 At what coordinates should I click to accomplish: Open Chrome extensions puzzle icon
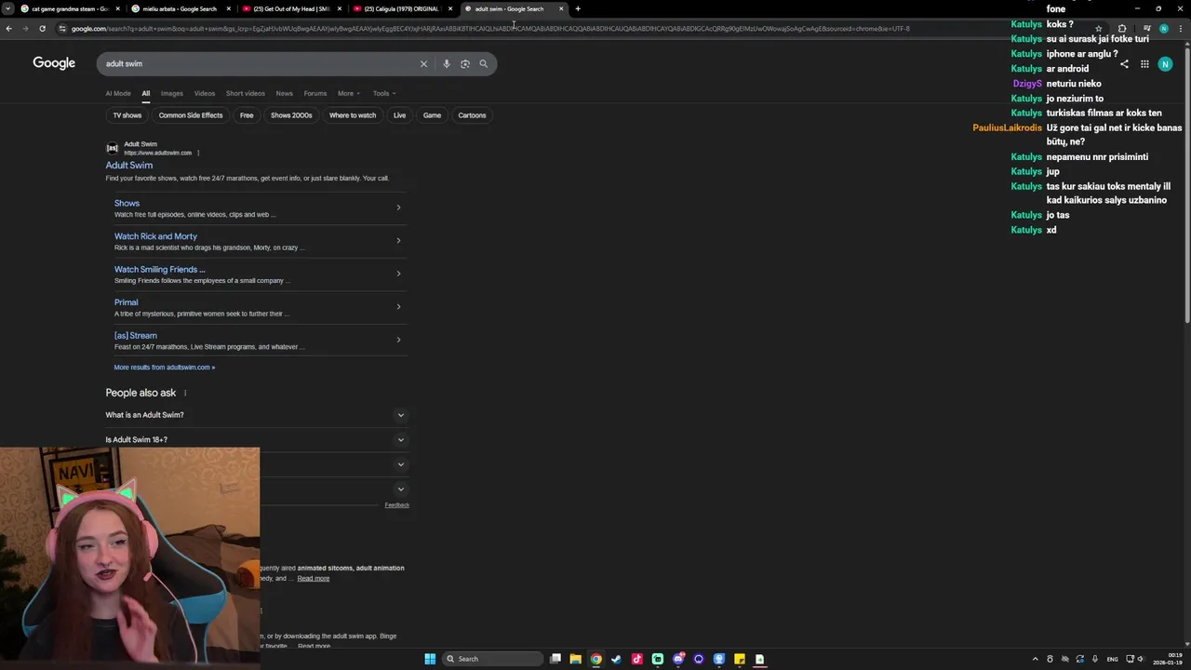1122,29
